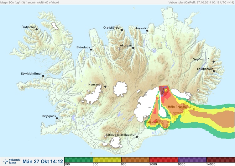The height and width of the screenshot is (166, 235).
Task: Select the Húsavík label
Action: click(x=141, y=28)
